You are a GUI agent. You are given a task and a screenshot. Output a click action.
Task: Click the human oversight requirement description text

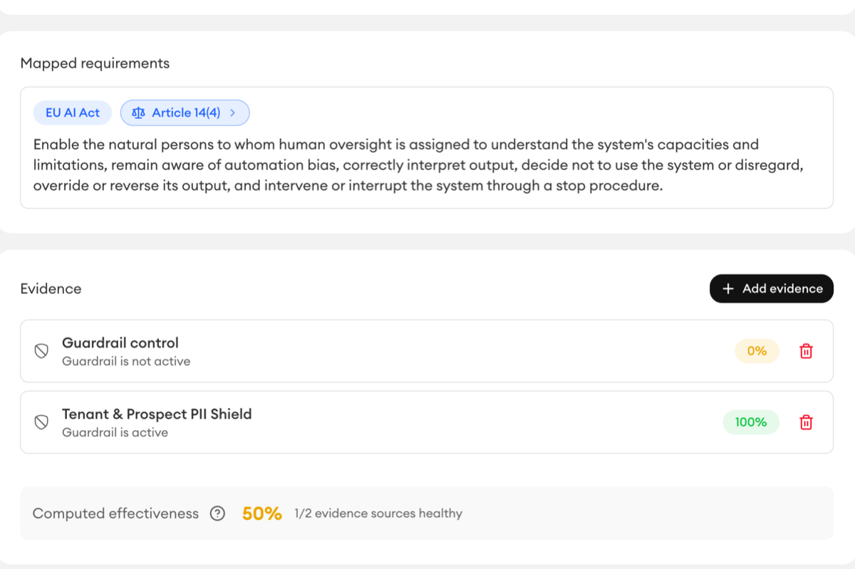tap(419, 165)
